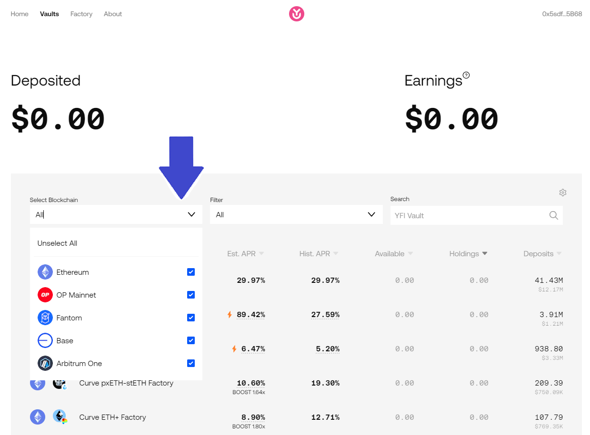Open the Filter dropdown
This screenshot has width=590, height=435.
pyautogui.click(x=296, y=214)
